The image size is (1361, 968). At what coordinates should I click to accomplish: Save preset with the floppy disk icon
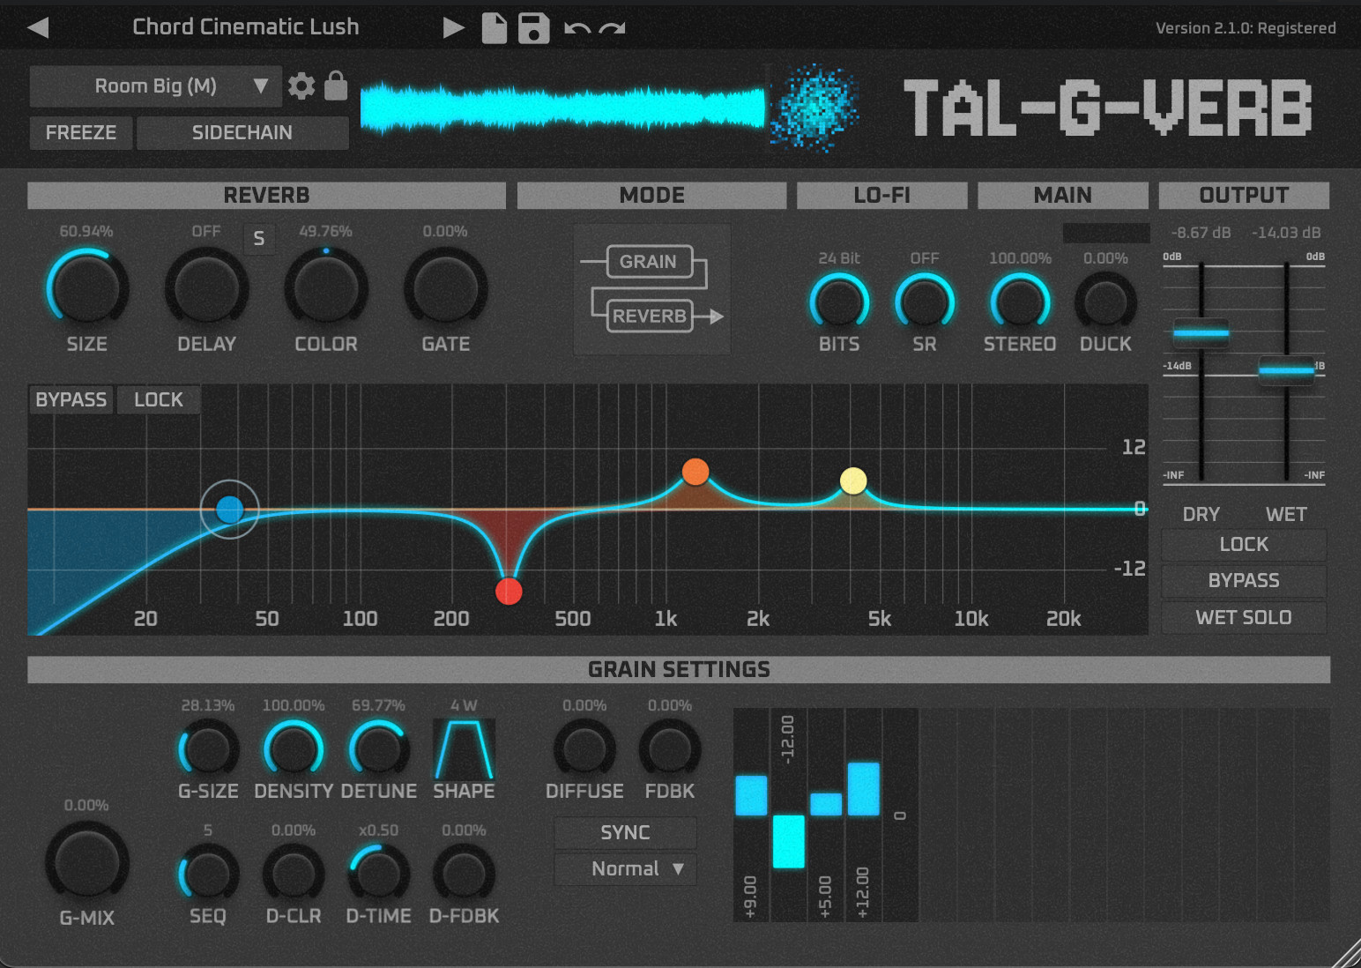click(x=533, y=27)
